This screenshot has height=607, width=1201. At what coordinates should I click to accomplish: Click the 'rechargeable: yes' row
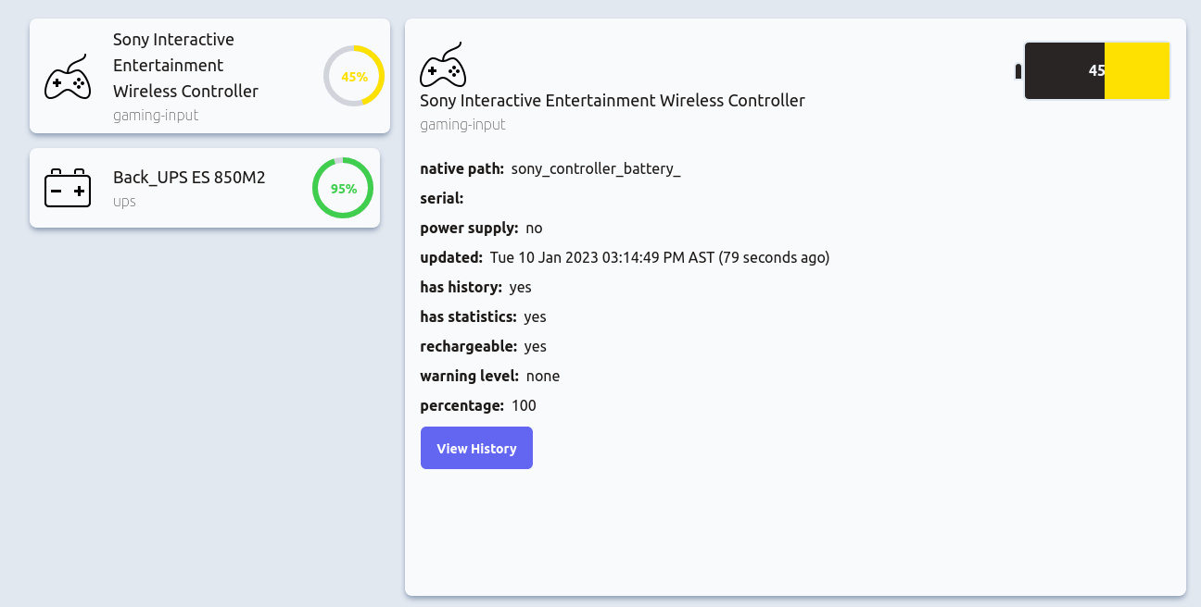[x=483, y=346]
